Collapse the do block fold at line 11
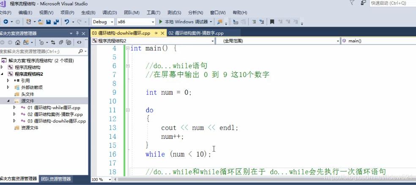 pos(128,110)
